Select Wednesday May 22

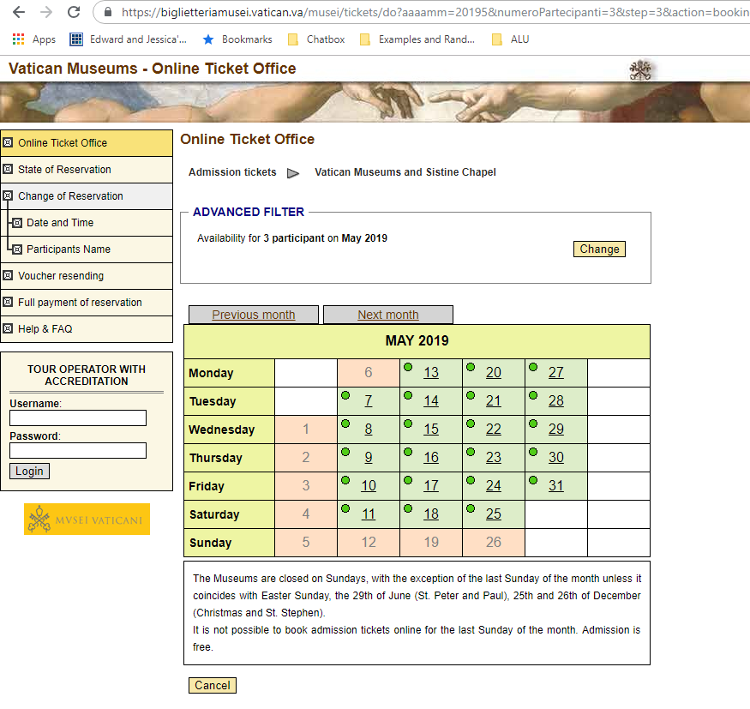[x=494, y=430]
